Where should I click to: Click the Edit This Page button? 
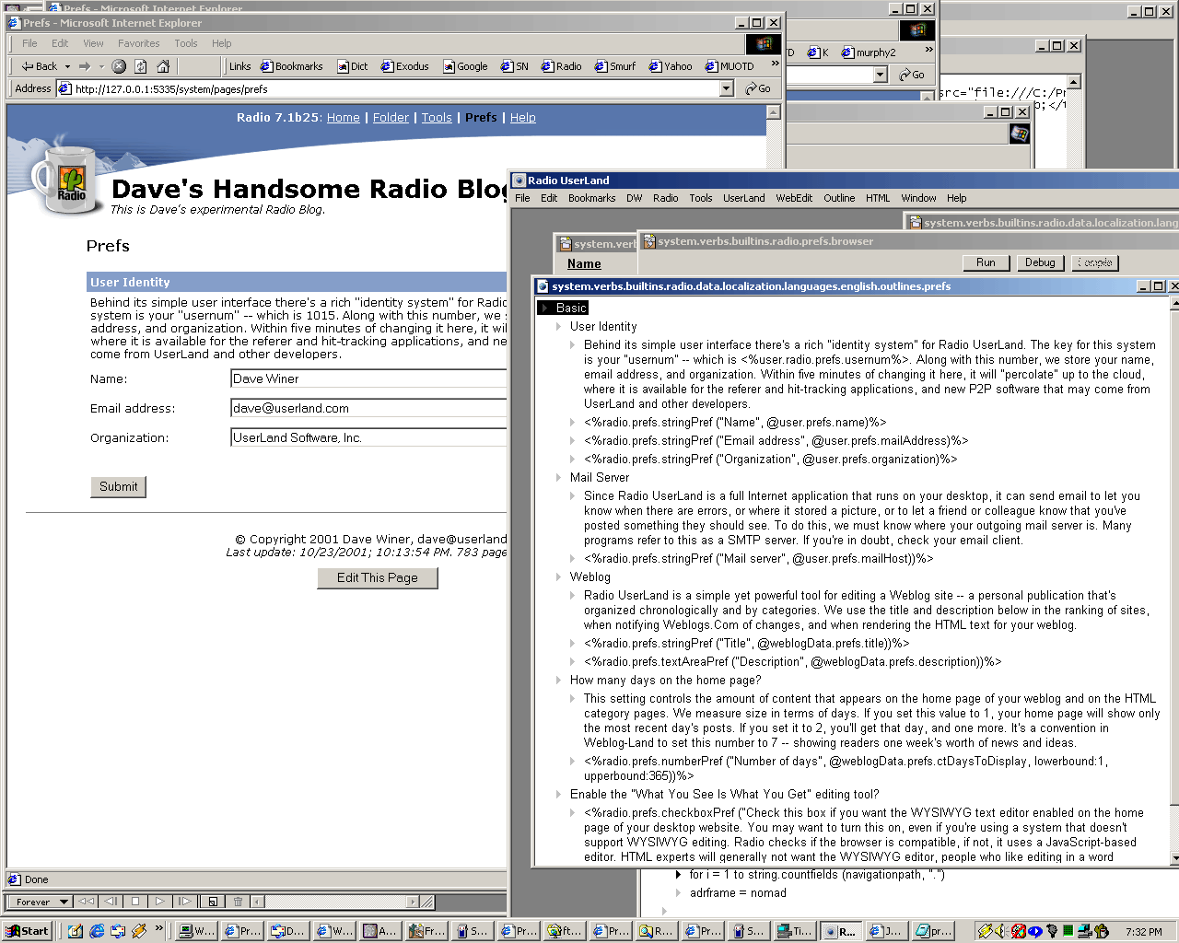(x=377, y=577)
